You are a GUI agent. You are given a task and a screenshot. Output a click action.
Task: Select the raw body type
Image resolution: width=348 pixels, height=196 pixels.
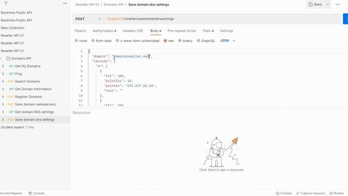pyautogui.click(x=169, y=41)
